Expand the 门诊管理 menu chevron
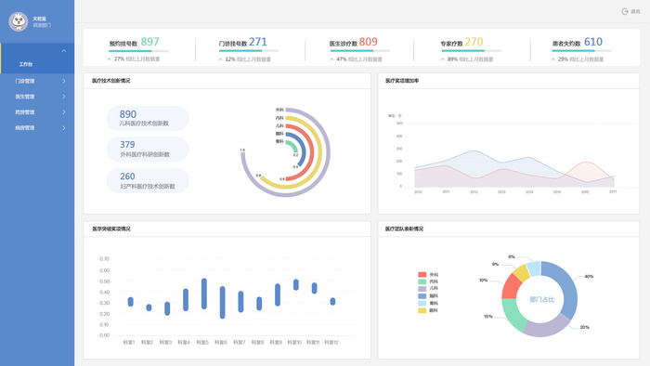Viewport: 650px width, 366px height. click(64, 81)
